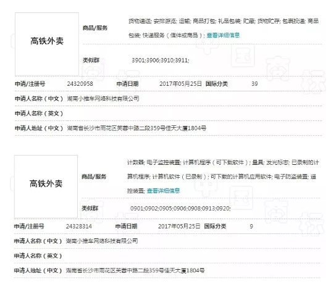The image size is (331, 284).
Task: Click 国际分类 label in the second record
Action: 215,227
